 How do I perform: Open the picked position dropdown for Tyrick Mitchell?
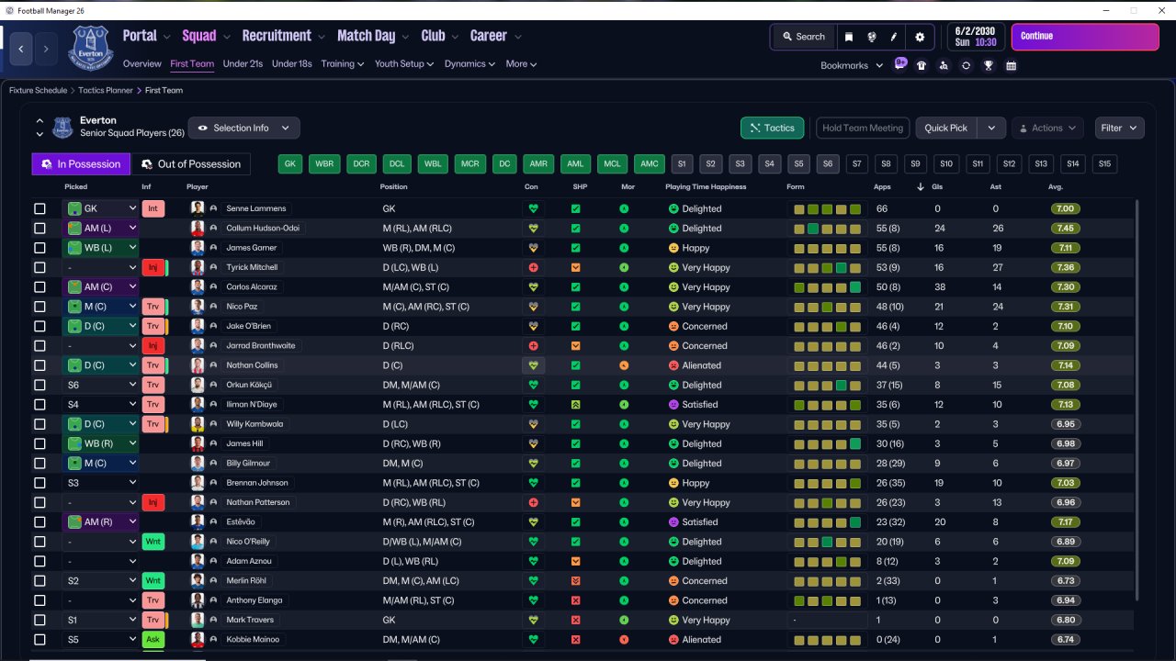coord(99,267)
